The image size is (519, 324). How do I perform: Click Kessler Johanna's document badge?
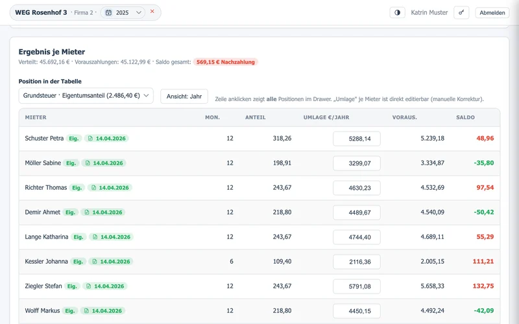tap(111, 262)
